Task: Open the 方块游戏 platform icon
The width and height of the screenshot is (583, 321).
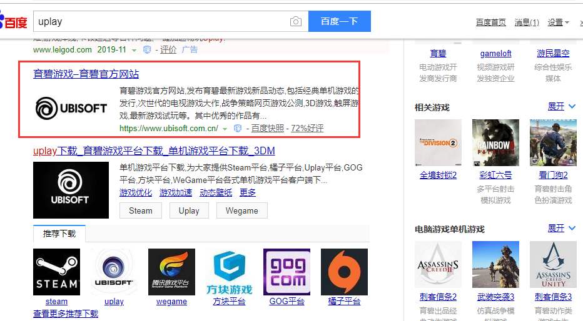Action: (x=229, y=272)
